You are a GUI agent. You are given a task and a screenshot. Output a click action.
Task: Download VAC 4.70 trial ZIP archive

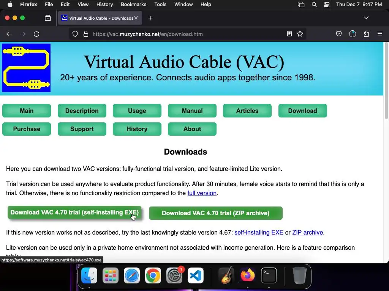[216, 213]
